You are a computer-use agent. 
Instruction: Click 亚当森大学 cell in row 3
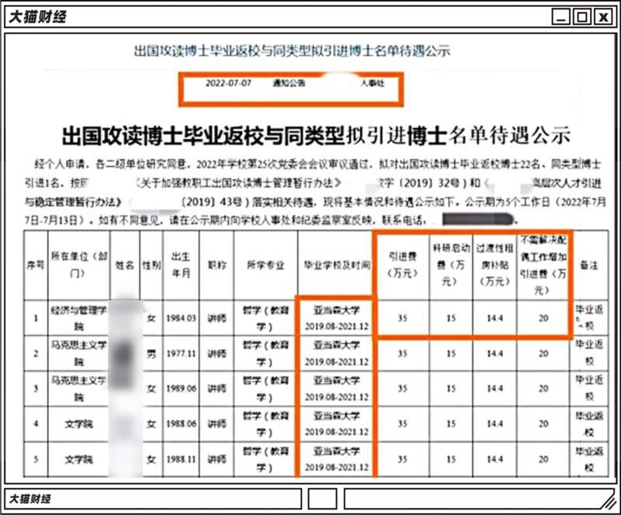tap(337, 389)
